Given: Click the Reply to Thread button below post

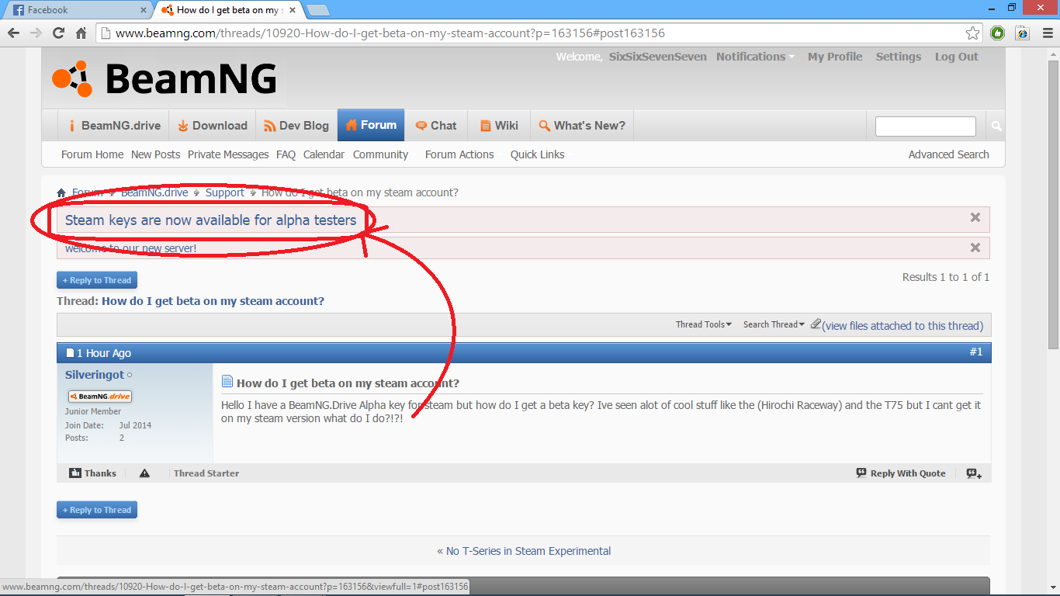Looking at the screenshot, I should [x=97, y=510].
